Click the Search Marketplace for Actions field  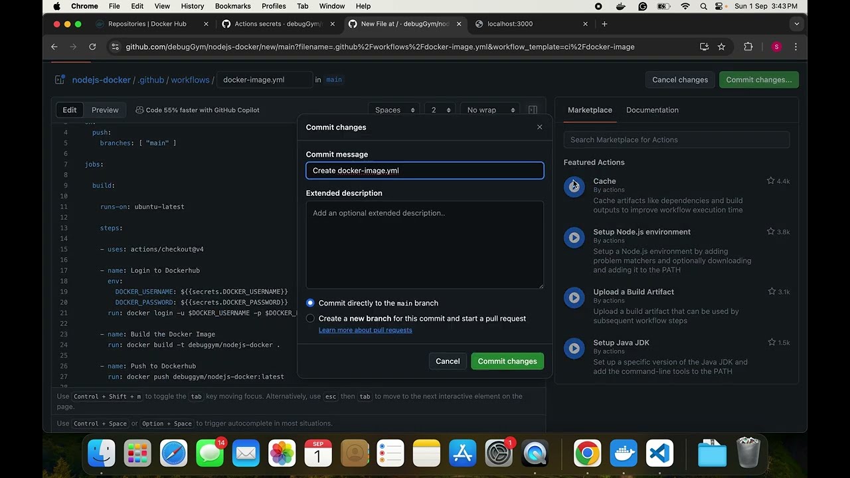(677, 139)
